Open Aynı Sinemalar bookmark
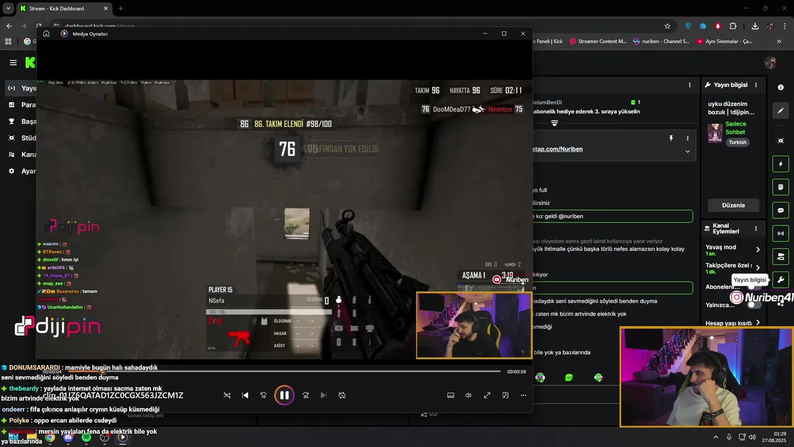 tap(725, 42)
